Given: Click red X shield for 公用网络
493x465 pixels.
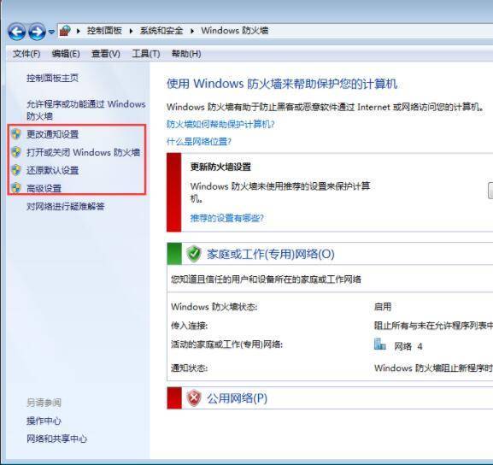Looking at the screenshot, I should (194, 398).
